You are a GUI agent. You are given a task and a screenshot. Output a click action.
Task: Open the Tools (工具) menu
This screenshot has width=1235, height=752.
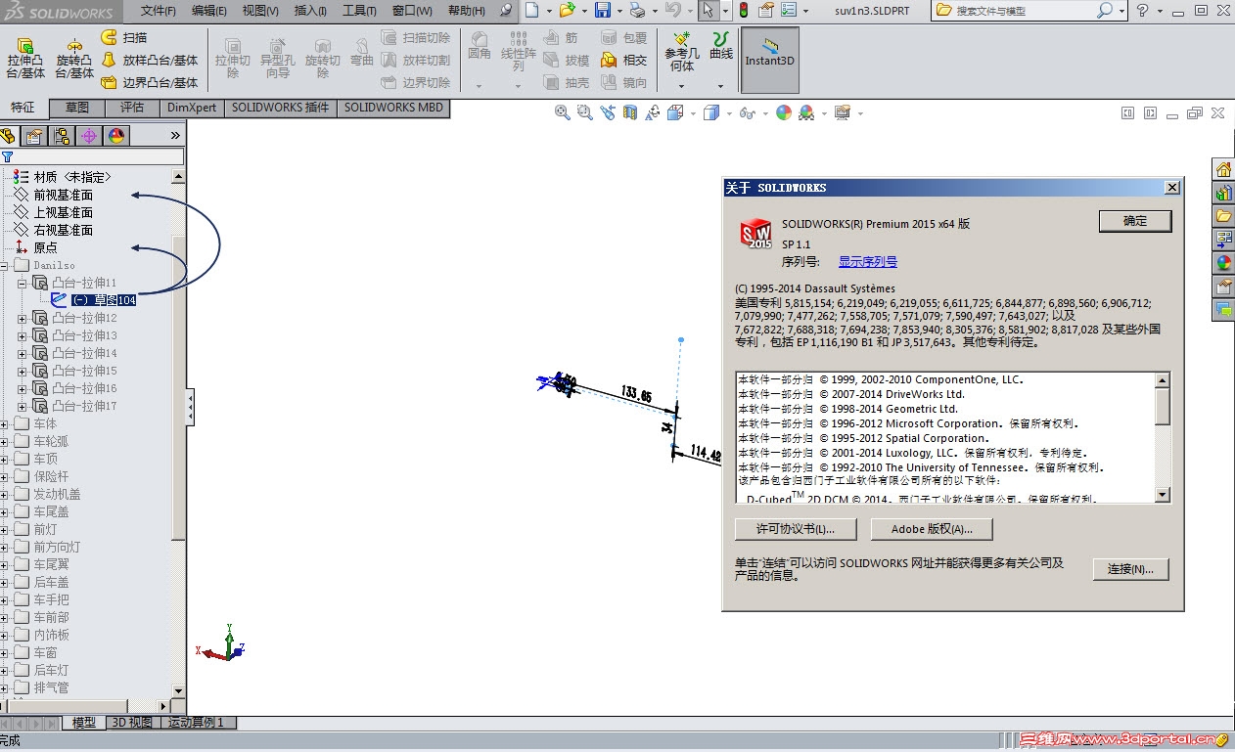359,11
